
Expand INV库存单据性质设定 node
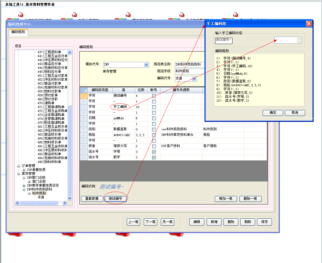click(24, 185)
